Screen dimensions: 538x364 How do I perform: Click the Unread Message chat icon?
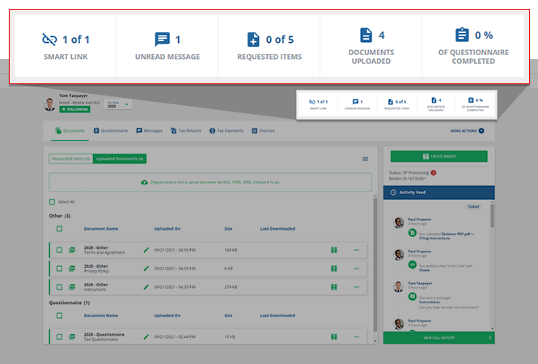[163, 38]
